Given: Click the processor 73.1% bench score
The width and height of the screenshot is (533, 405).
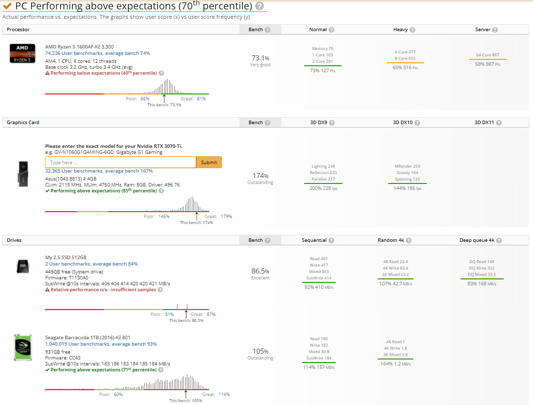Looking at the screenshot, I should pos(261,58).
